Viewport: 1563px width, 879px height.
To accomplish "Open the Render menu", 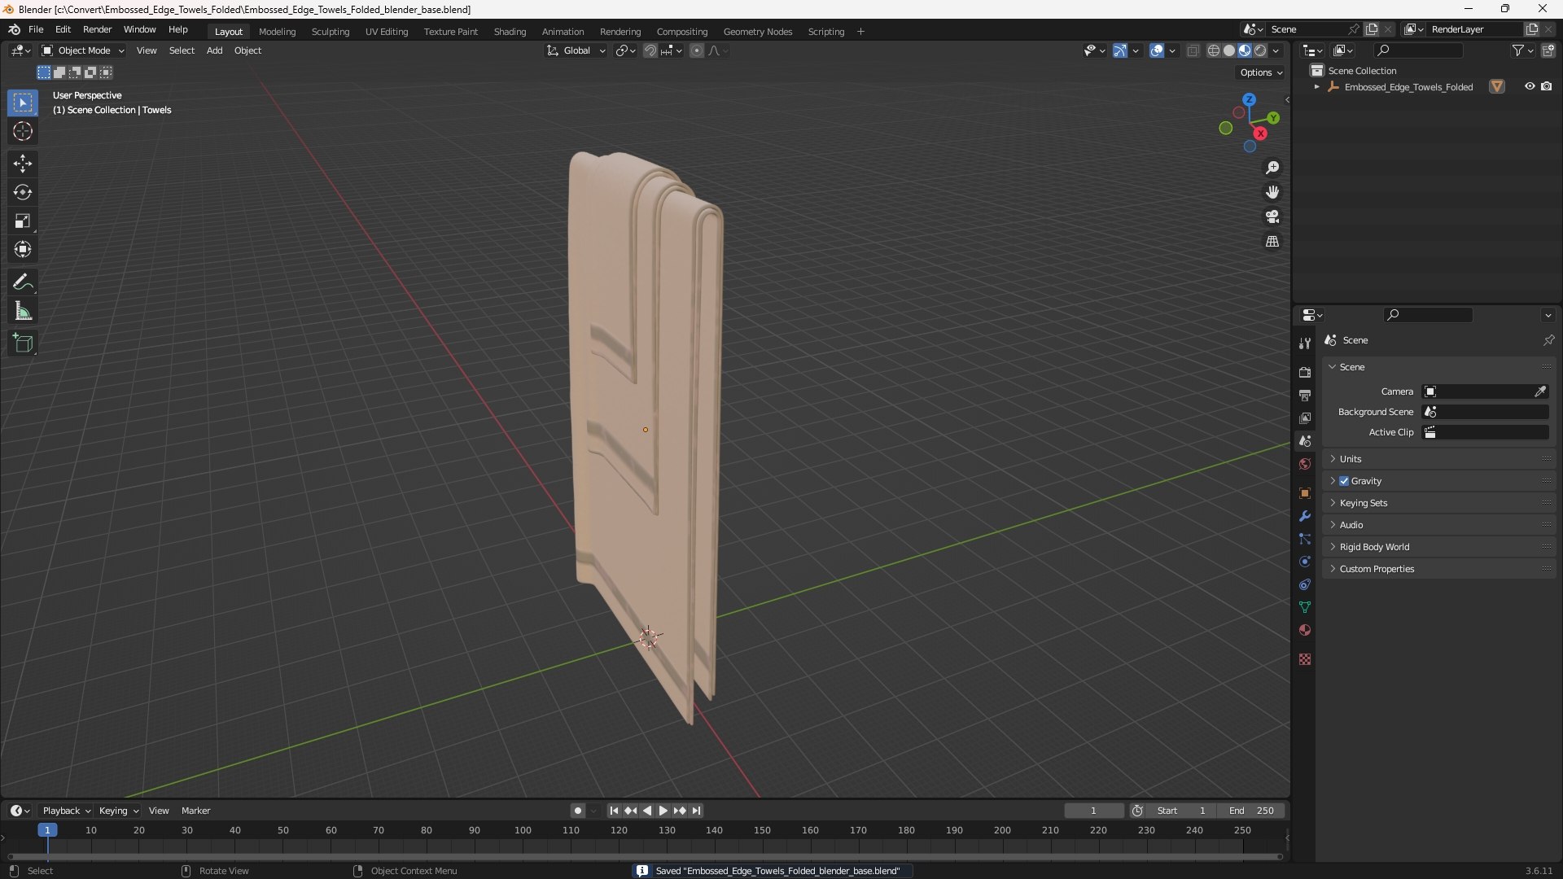I will [x=98, y=29].
